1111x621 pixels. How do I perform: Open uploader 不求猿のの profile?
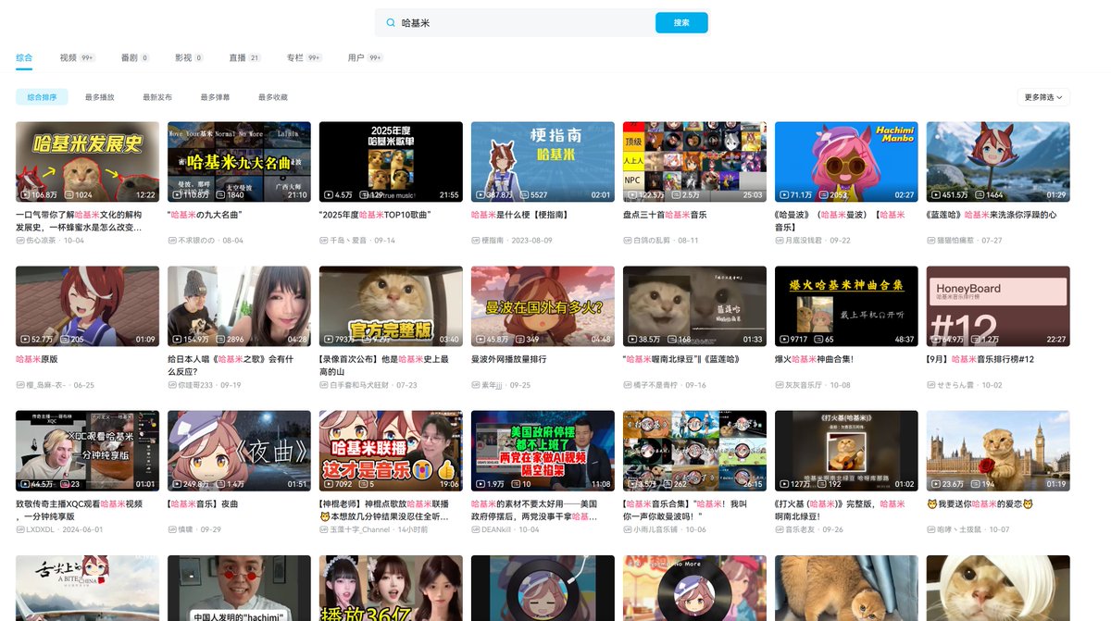pyautogui.click(x=195, y=240)
